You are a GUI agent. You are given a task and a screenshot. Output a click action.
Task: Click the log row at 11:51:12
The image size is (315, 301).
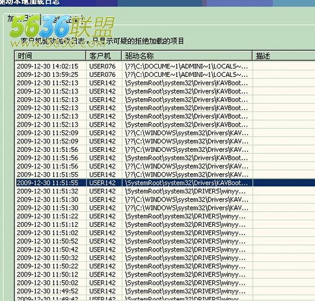(165, 224)
